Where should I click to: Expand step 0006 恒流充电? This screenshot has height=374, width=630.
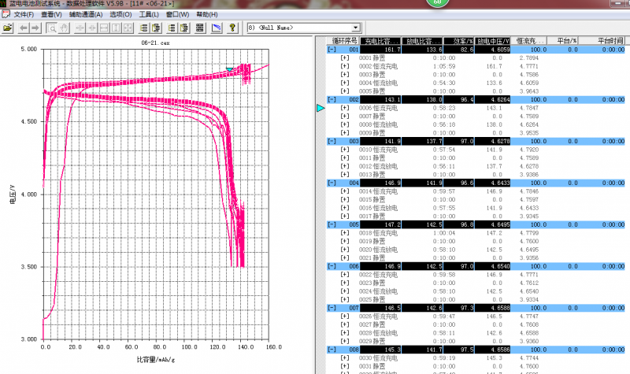tap(345, 108)
